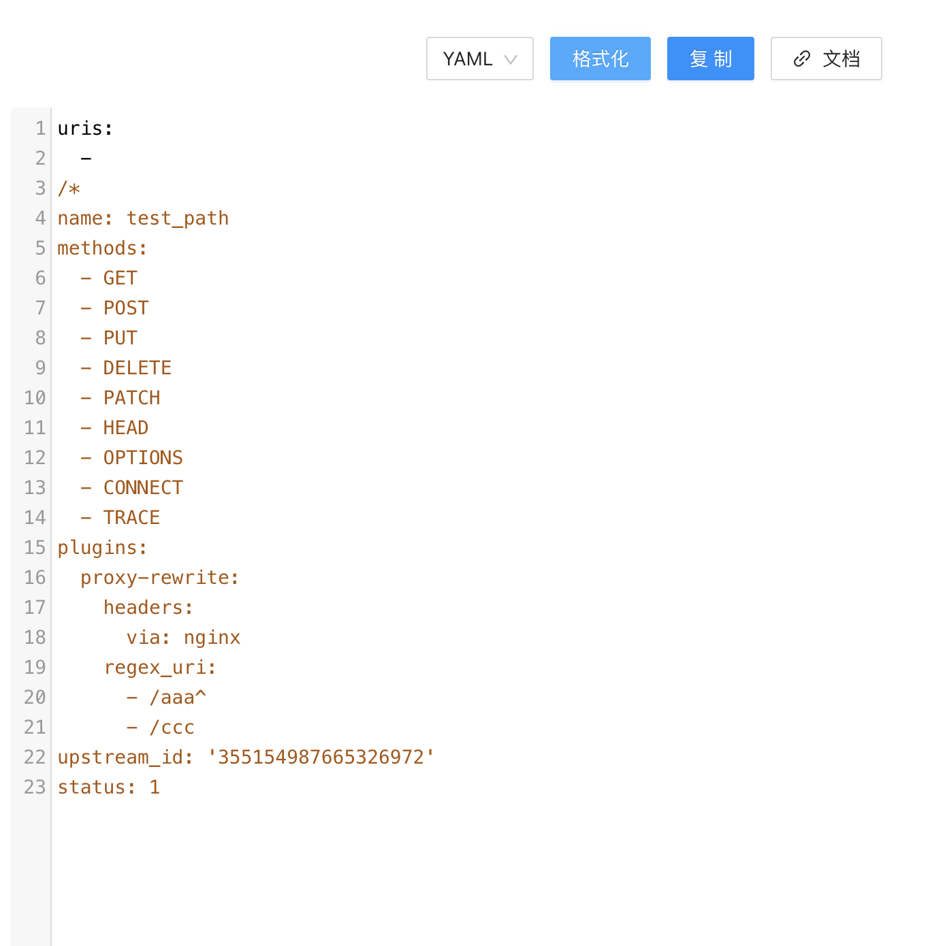Click the 'status: 1' line
Screen dimensions: 930x946
[109, 787]
